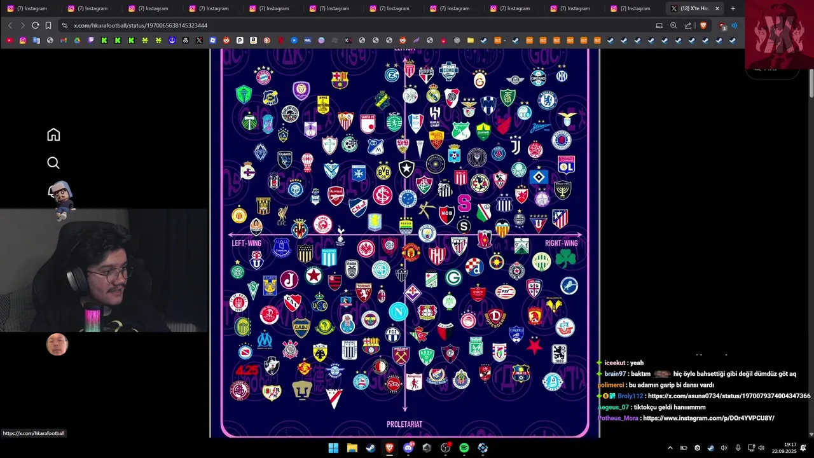This screenshot has height=458, width=814.
Task: Click the share icon in the address bar
Action: [x=688, y=25]
